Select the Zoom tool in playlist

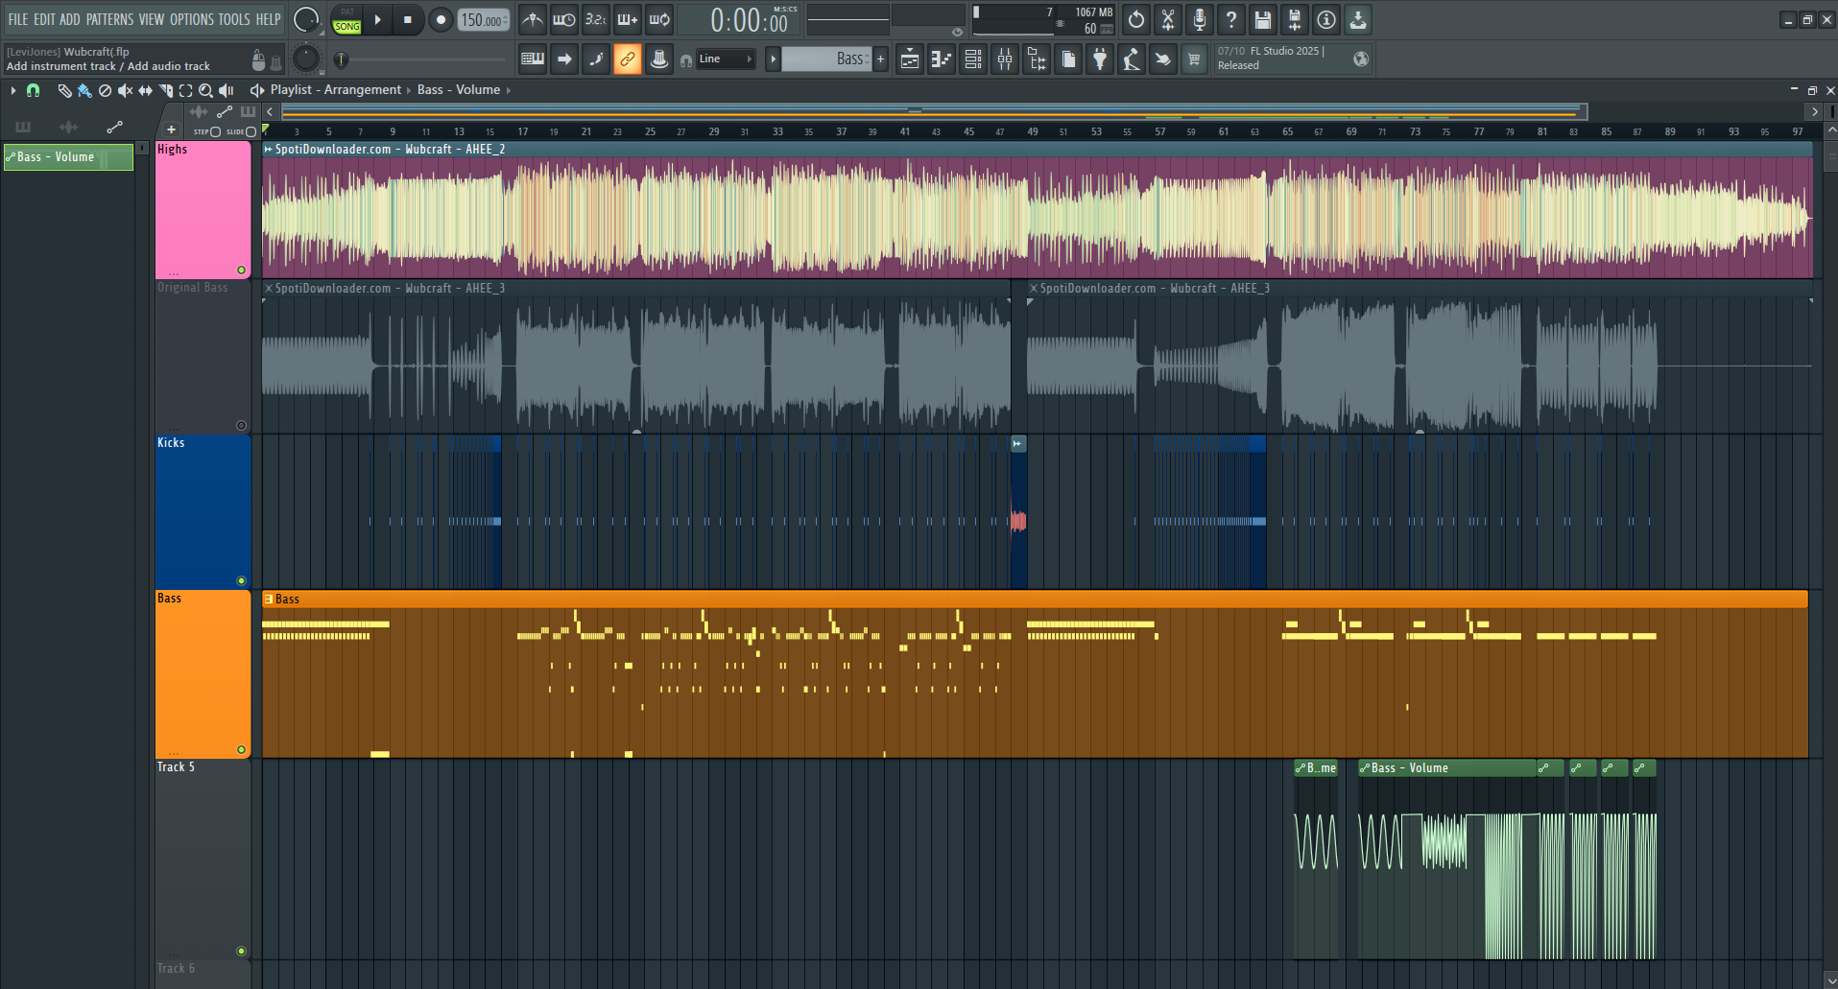pos(205,90)
